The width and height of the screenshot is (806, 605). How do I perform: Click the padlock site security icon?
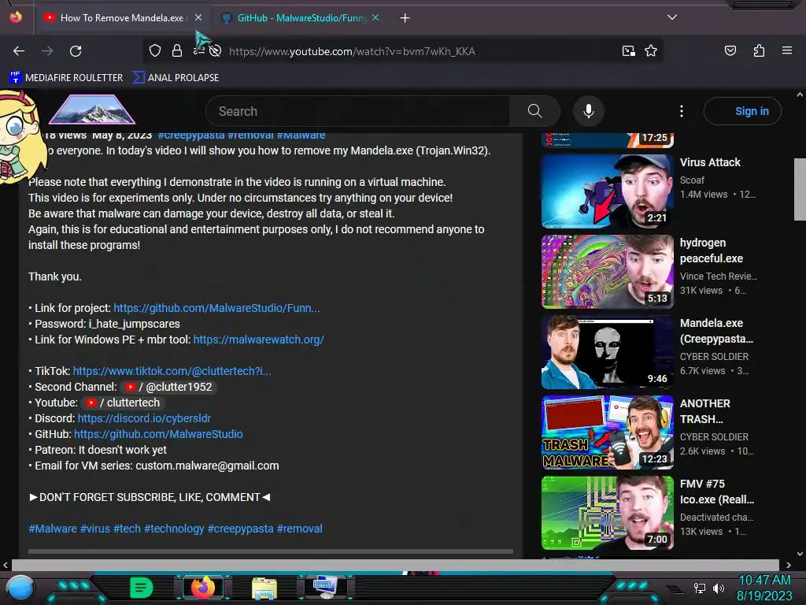[x=177, y=50]
